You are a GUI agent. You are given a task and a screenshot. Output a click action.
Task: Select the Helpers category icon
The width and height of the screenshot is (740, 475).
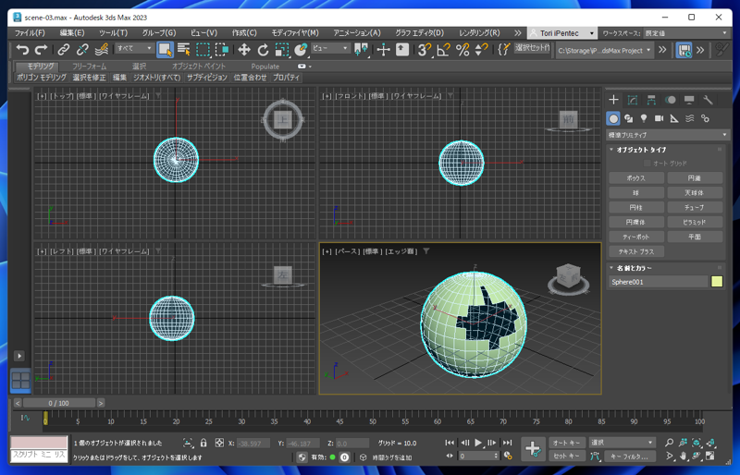click(x=674, y=118)
